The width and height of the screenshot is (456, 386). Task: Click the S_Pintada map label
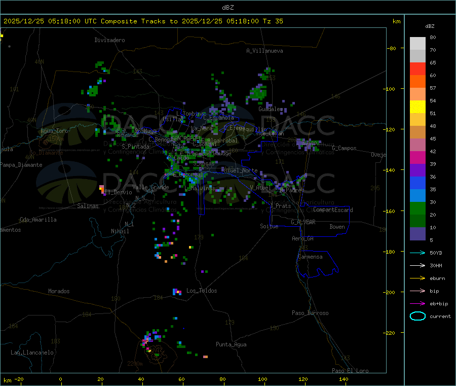[135, 147]
